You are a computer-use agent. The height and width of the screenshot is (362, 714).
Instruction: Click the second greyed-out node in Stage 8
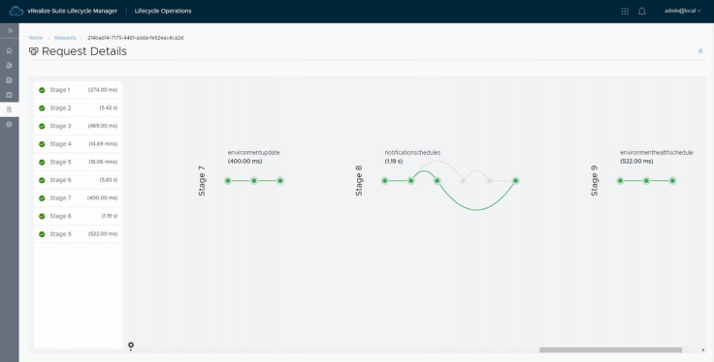pos(489,181)
